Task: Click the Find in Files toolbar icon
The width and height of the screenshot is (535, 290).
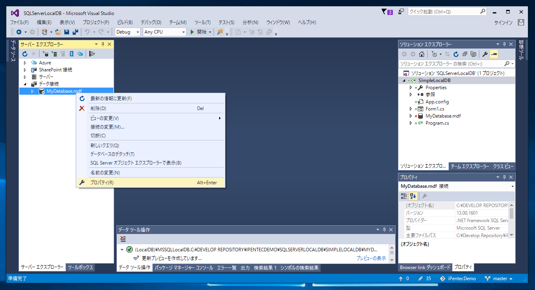Action: coord(220,32)
